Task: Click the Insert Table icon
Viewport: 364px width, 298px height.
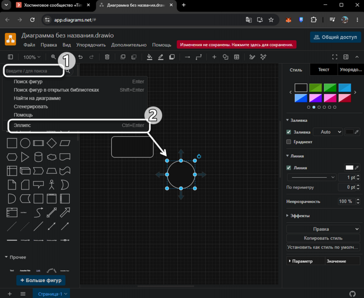Action: coord(237,57)
